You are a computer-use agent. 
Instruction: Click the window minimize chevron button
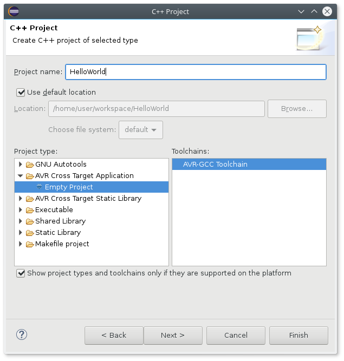pos(301,11)
